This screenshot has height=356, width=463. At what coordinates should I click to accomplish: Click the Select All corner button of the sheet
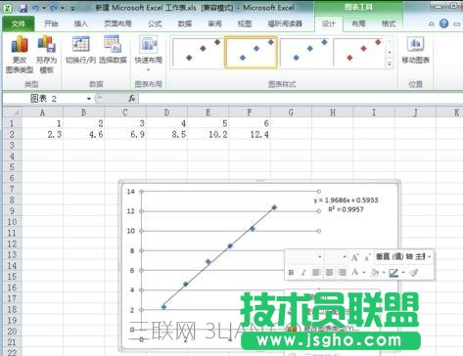pos(13,112)
